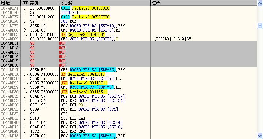The image size is (263, 139).
Task: Click hex bytes 1BC2
Action: coord(34,131)
